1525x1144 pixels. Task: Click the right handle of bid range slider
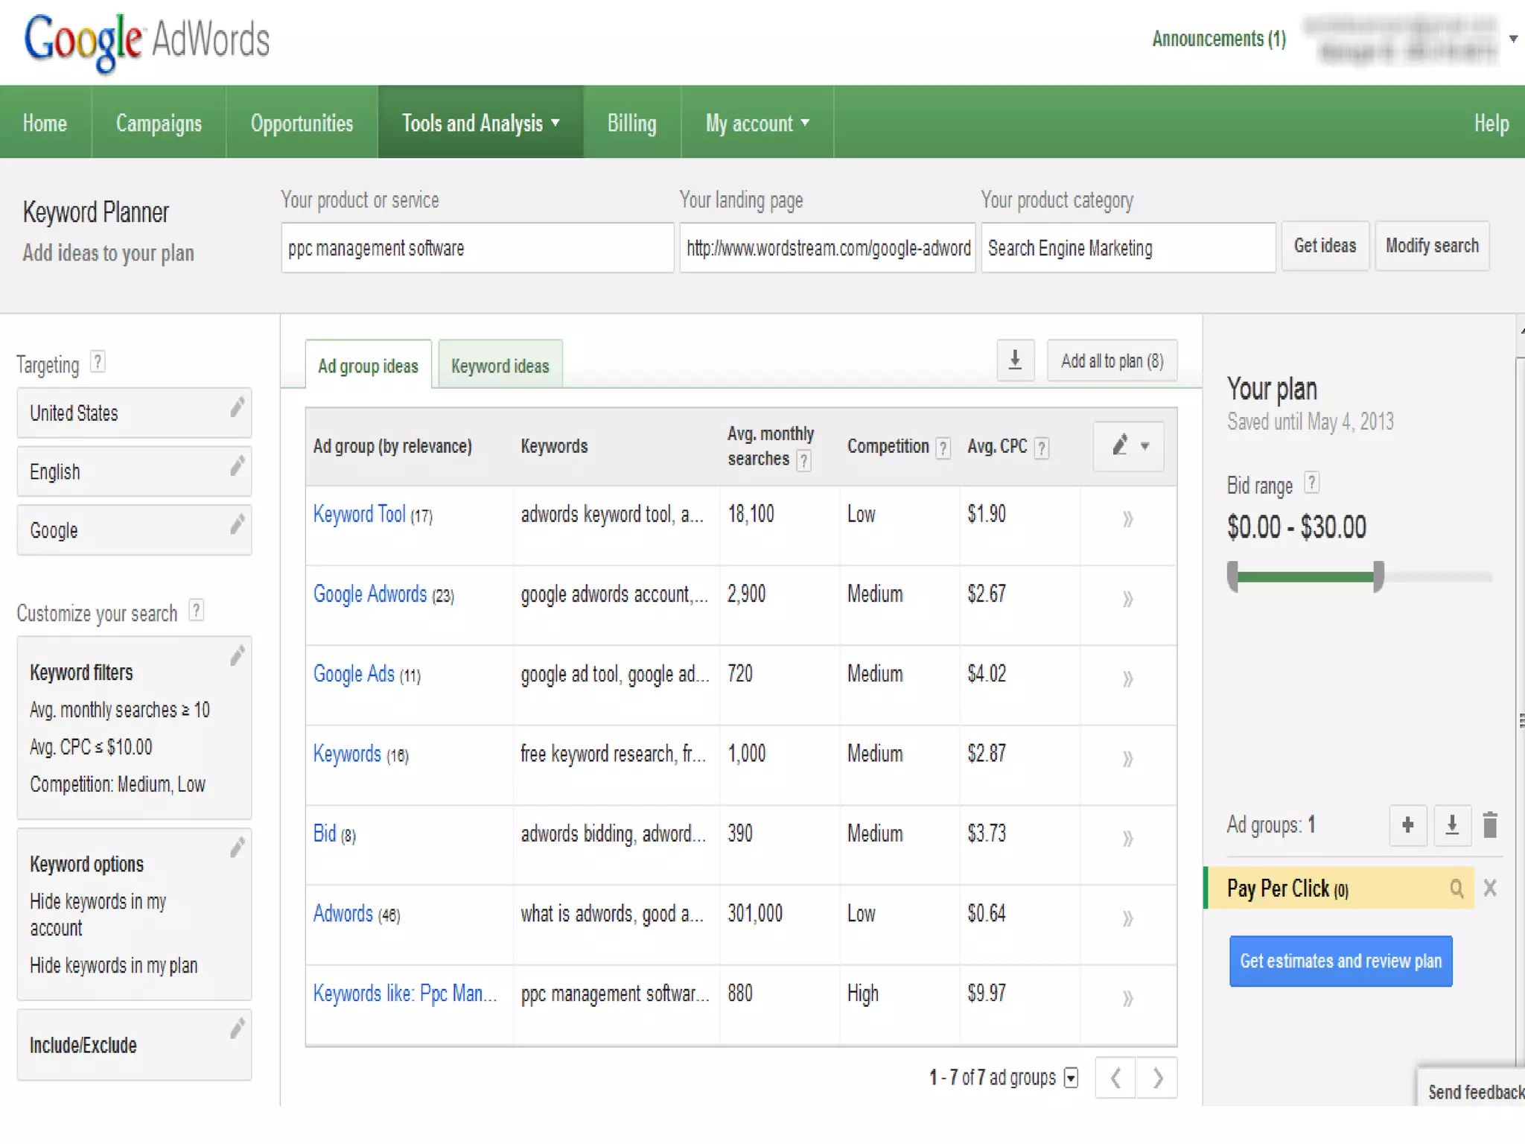coord(1378,576)
